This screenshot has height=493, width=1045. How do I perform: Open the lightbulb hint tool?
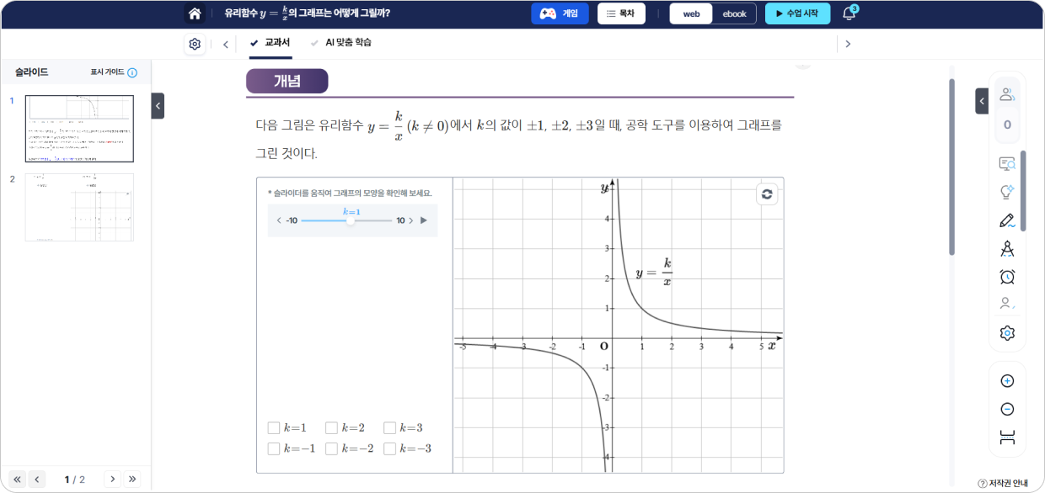[1007, 193]
